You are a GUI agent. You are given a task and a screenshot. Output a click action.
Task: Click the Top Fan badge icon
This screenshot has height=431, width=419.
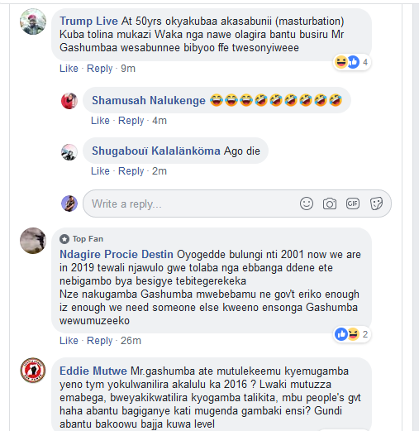[64, 239]
